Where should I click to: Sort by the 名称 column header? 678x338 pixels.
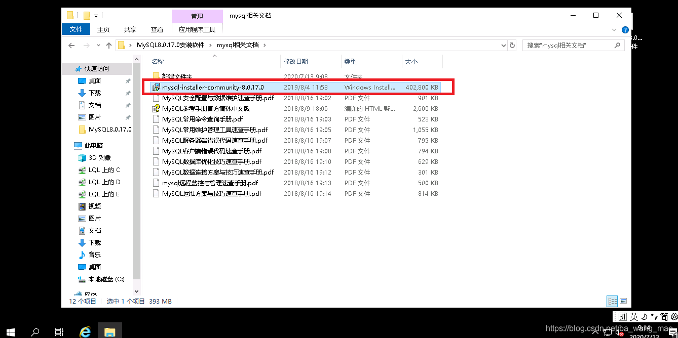click(158, 61)
